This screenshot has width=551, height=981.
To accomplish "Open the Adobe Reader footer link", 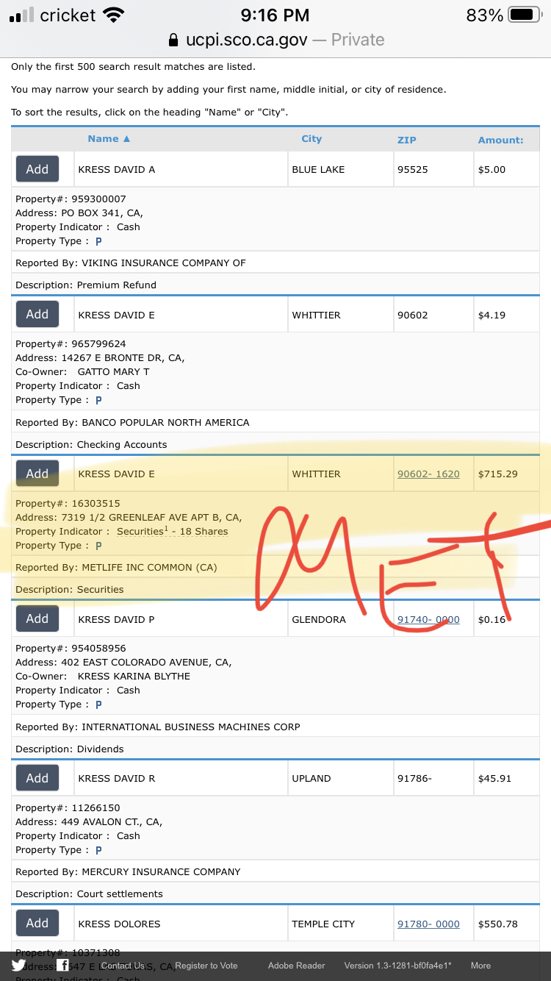I will point(296,966).
